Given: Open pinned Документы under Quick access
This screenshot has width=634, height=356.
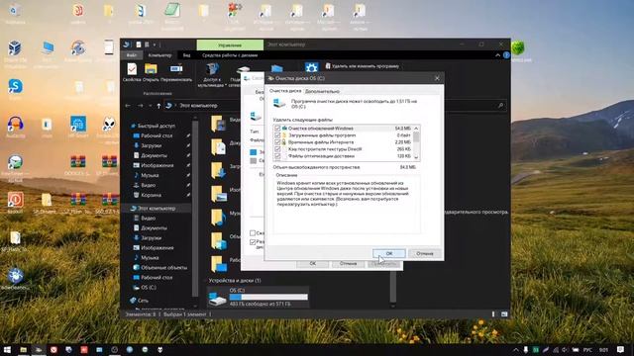Looking at the screenshot, I should (x=155, y=155).
